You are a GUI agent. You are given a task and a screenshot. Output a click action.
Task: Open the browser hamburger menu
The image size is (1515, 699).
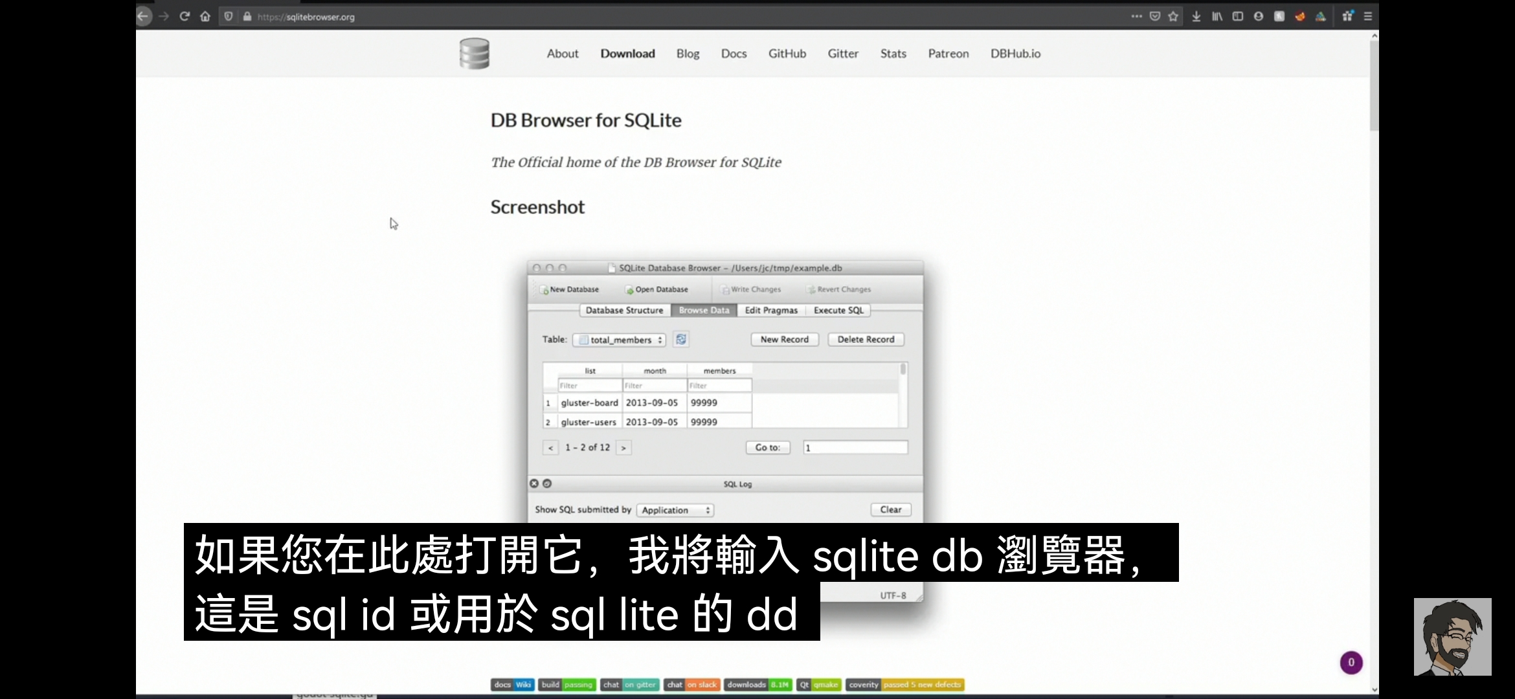[1368, 16]
